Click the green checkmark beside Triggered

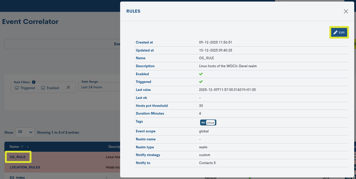(201, 82)
